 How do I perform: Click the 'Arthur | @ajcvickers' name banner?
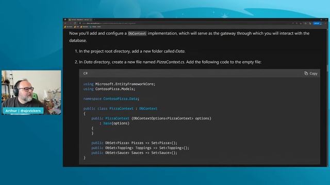coord(23,111)
